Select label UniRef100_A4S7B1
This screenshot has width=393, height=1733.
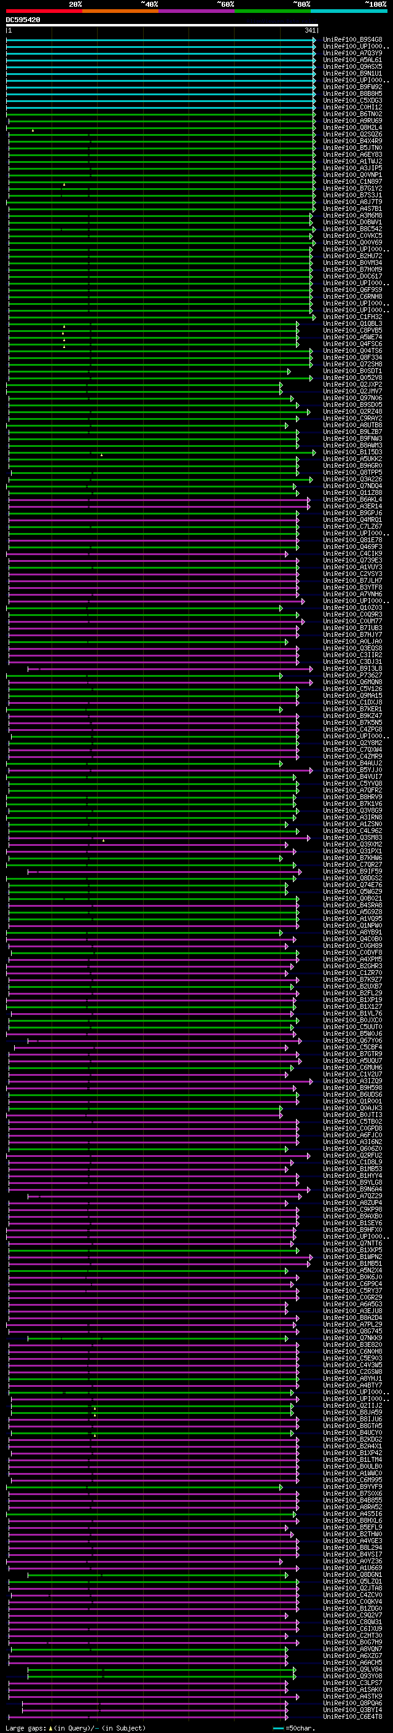pyautogui.click(x=352, y=208)
